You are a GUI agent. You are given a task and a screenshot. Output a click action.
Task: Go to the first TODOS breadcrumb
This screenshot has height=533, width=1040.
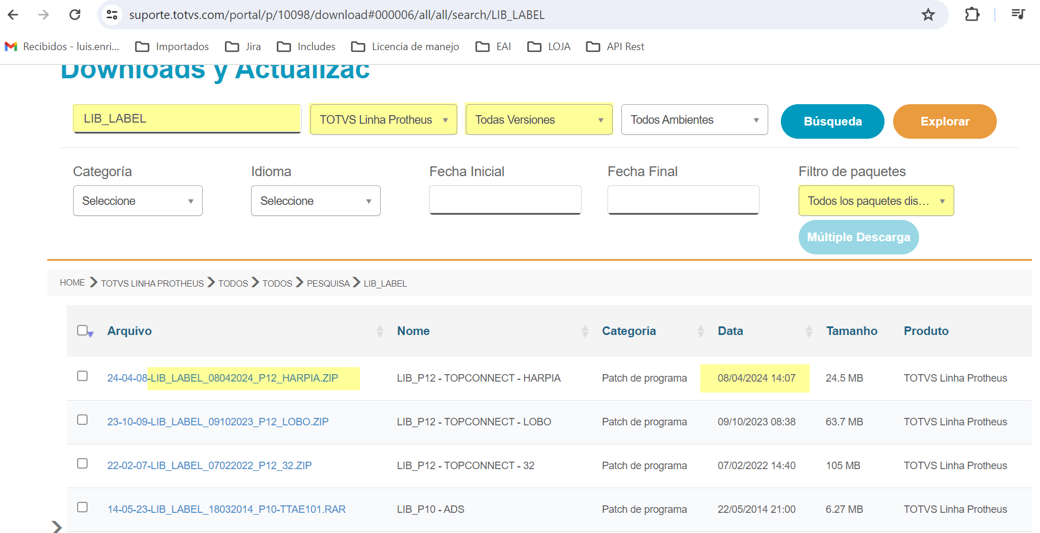pyautogui.click(x=233, y=283)
